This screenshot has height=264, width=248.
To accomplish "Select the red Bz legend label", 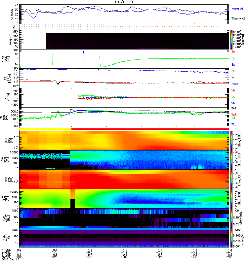I will [233, 51].
